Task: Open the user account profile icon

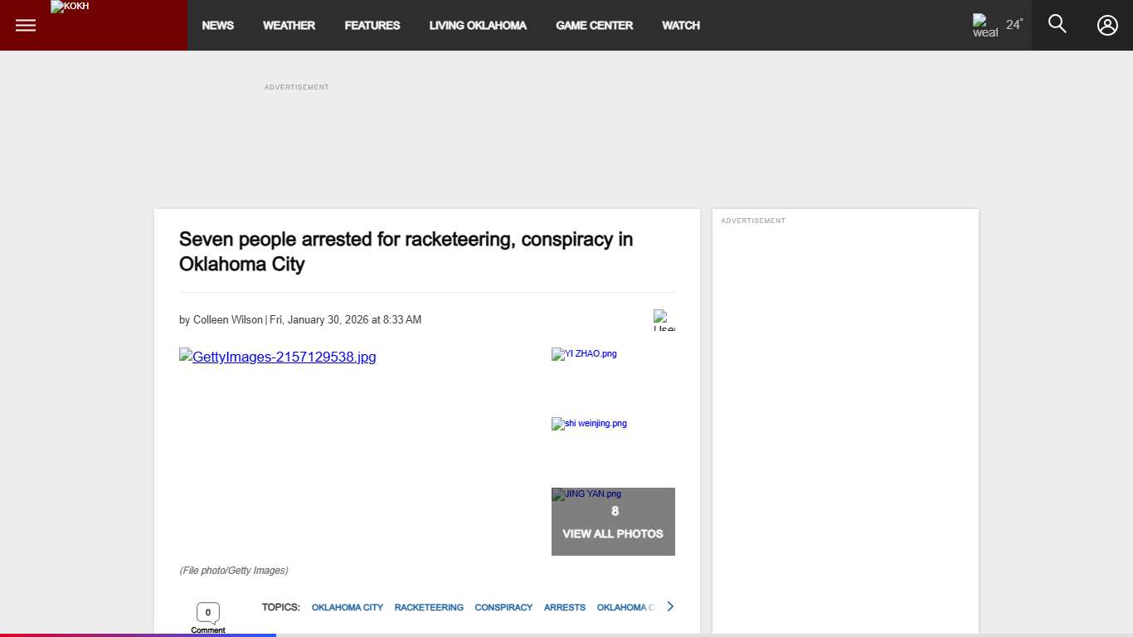Action: [1107, 25]
